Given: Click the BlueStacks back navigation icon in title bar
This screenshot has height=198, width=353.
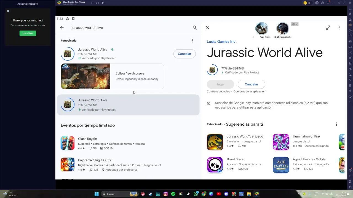Looking at the screenshot, I should tap(92, 3).
